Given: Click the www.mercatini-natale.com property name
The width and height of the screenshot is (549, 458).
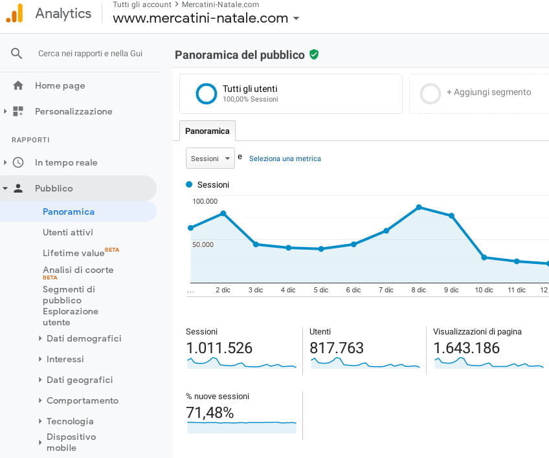Looking at the screenshot, I should point(201,18).
